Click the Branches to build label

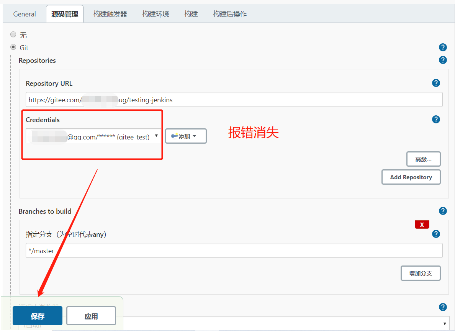point(45,211)
